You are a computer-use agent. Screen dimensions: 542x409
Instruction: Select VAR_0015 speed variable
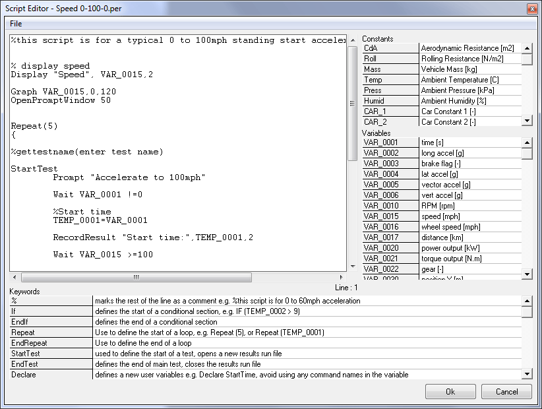tap(390, 216)
